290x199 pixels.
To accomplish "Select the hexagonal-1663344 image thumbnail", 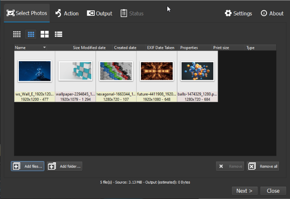I will tap(116, 72).
